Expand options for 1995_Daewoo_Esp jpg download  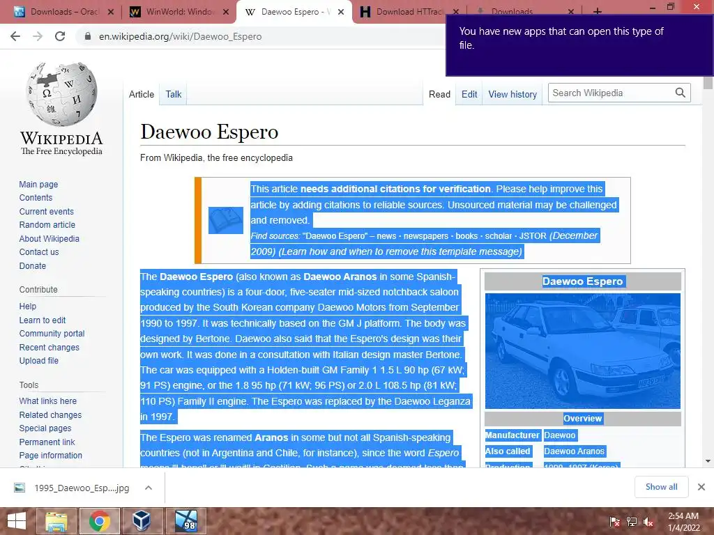click(x=148, y=488)
